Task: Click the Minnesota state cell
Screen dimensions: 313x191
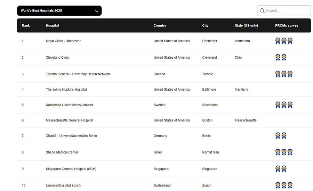Action: (242, 41)
